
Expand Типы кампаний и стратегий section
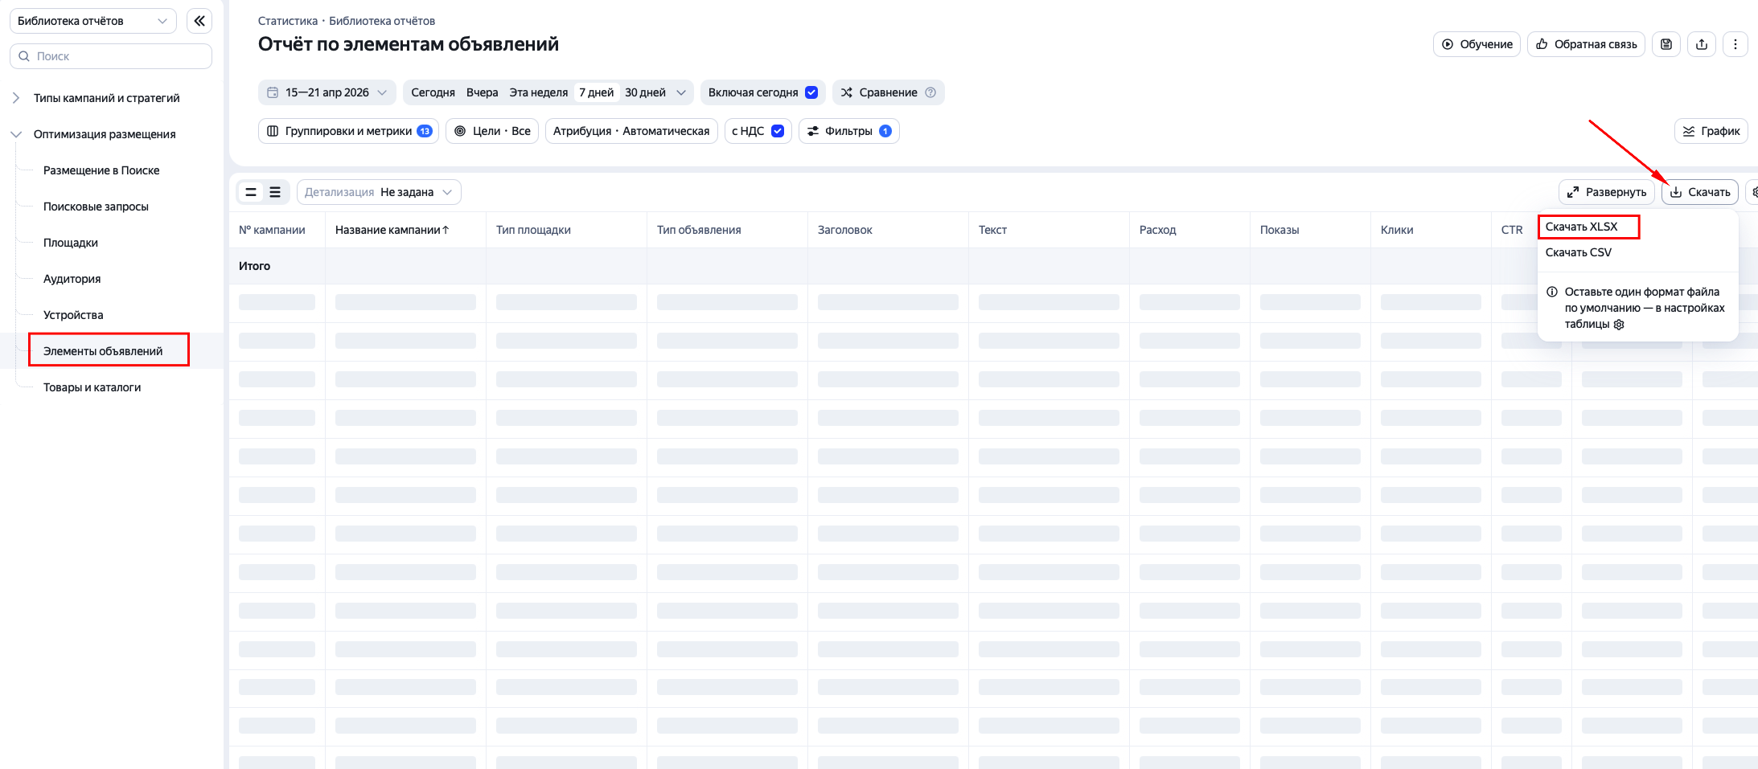(x=16, y=98)
